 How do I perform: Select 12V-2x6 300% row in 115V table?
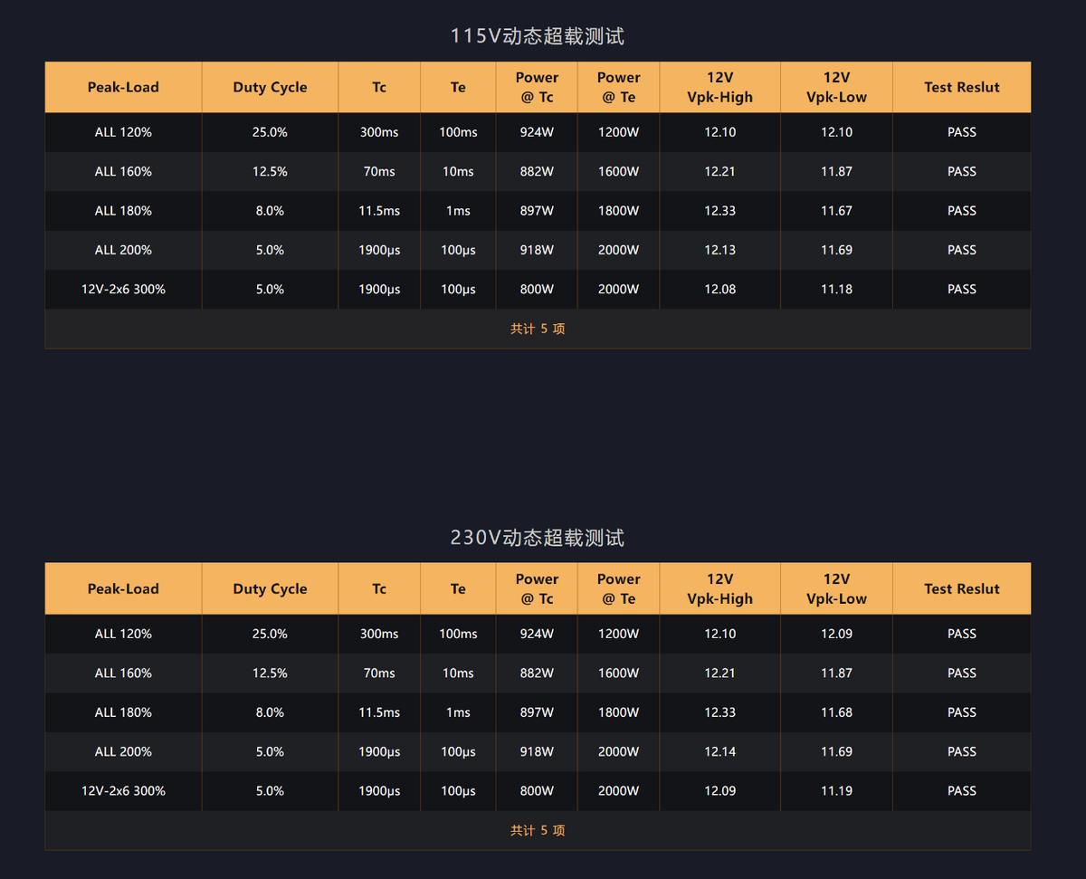pos(538,290)
